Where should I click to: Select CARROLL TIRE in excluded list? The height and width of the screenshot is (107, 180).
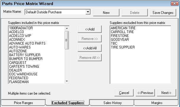click(x=140, y=32)
